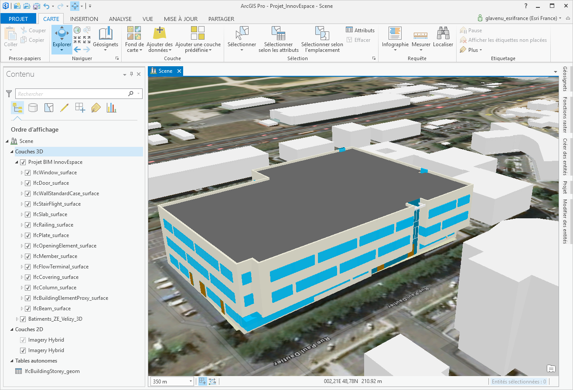The image size is (573, 390).
Task: Toggle the IfcColumn_surface checkbox
Action: point(28,288)
